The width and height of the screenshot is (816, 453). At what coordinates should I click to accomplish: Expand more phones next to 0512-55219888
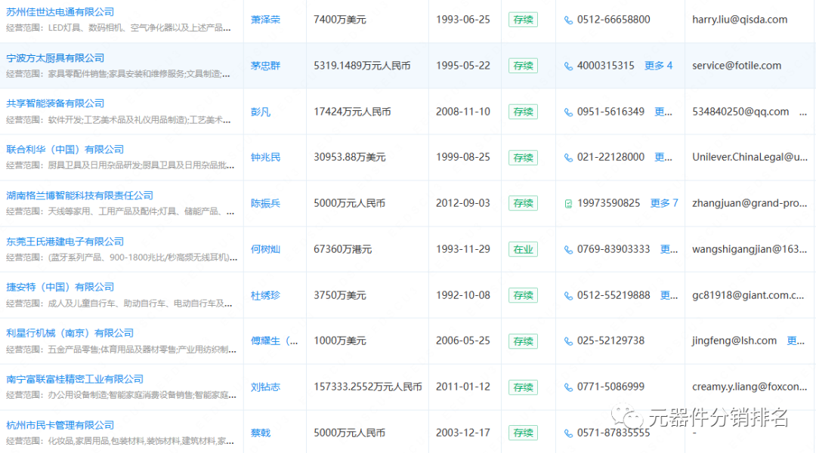tap(669, 295)
